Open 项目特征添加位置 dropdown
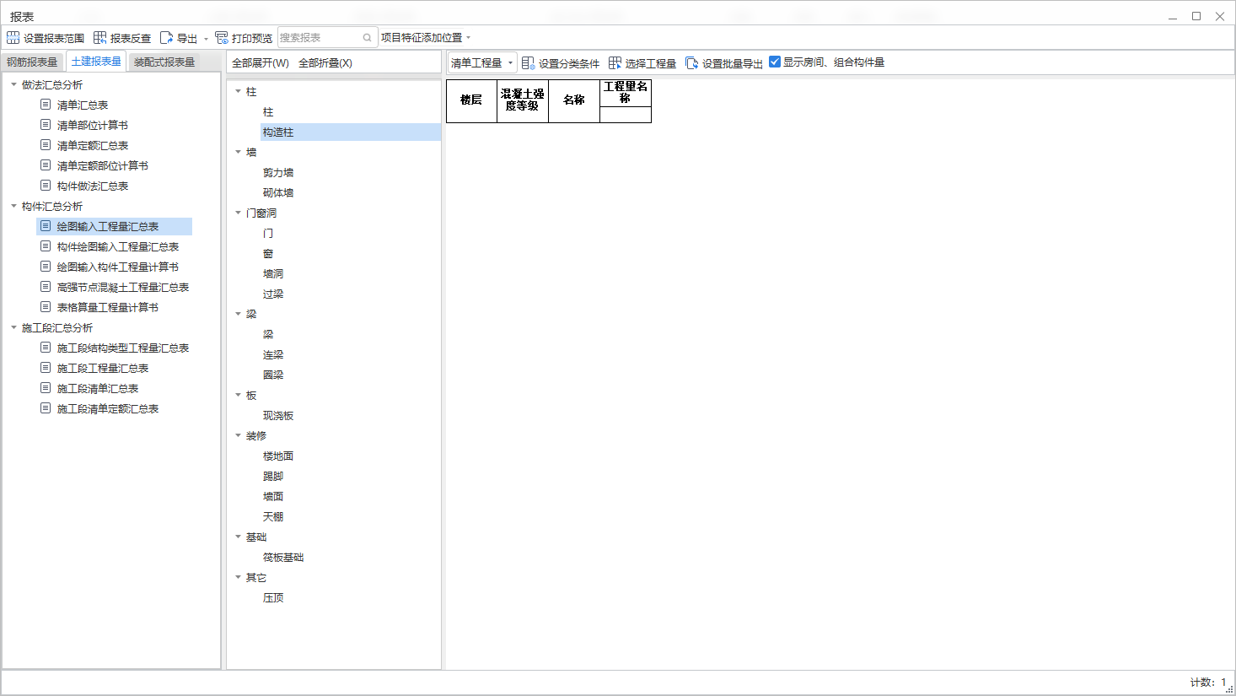 [x=426, y=38]
